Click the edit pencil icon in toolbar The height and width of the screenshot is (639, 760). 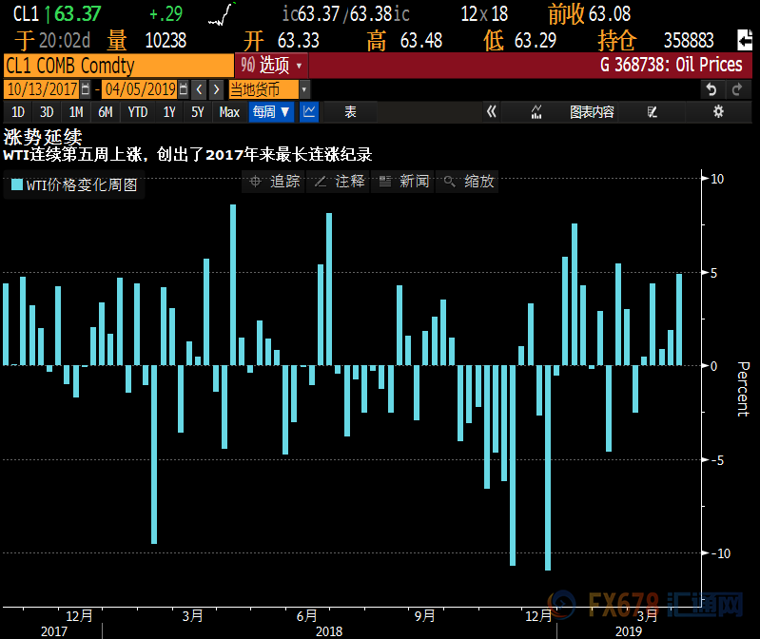652,112
